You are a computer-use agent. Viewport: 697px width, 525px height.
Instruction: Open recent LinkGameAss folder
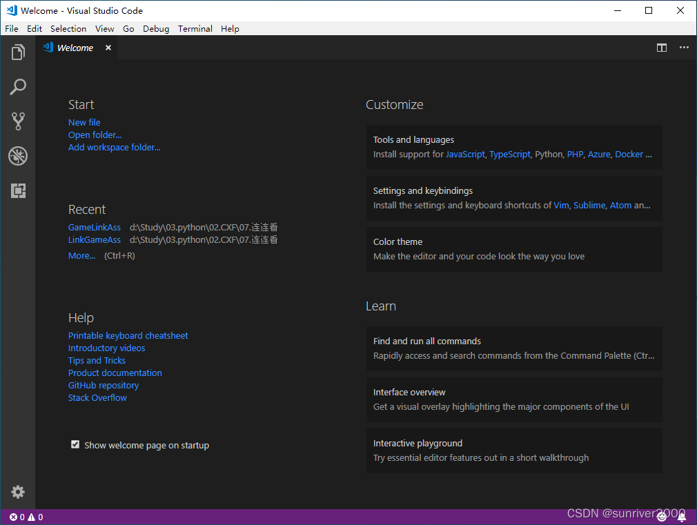click(x=95, y=239)
